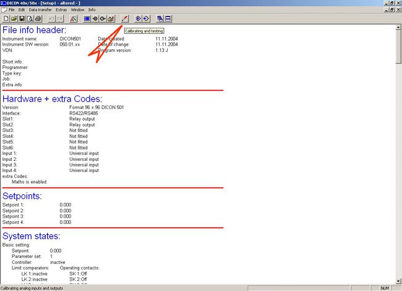Open Print Preview from the toolbar
The width and height of the screenshot is (402, 291).
(x=29, y=18)
